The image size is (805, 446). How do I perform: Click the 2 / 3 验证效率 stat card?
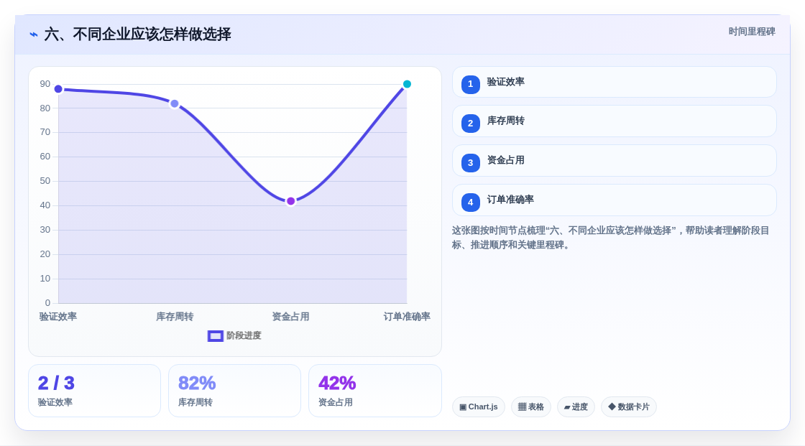(94, 391)
